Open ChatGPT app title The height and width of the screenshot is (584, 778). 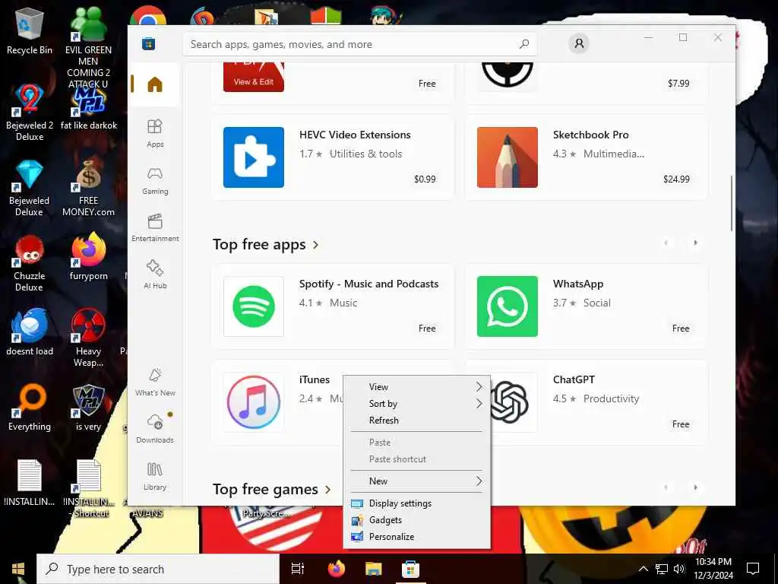(574, 380)
